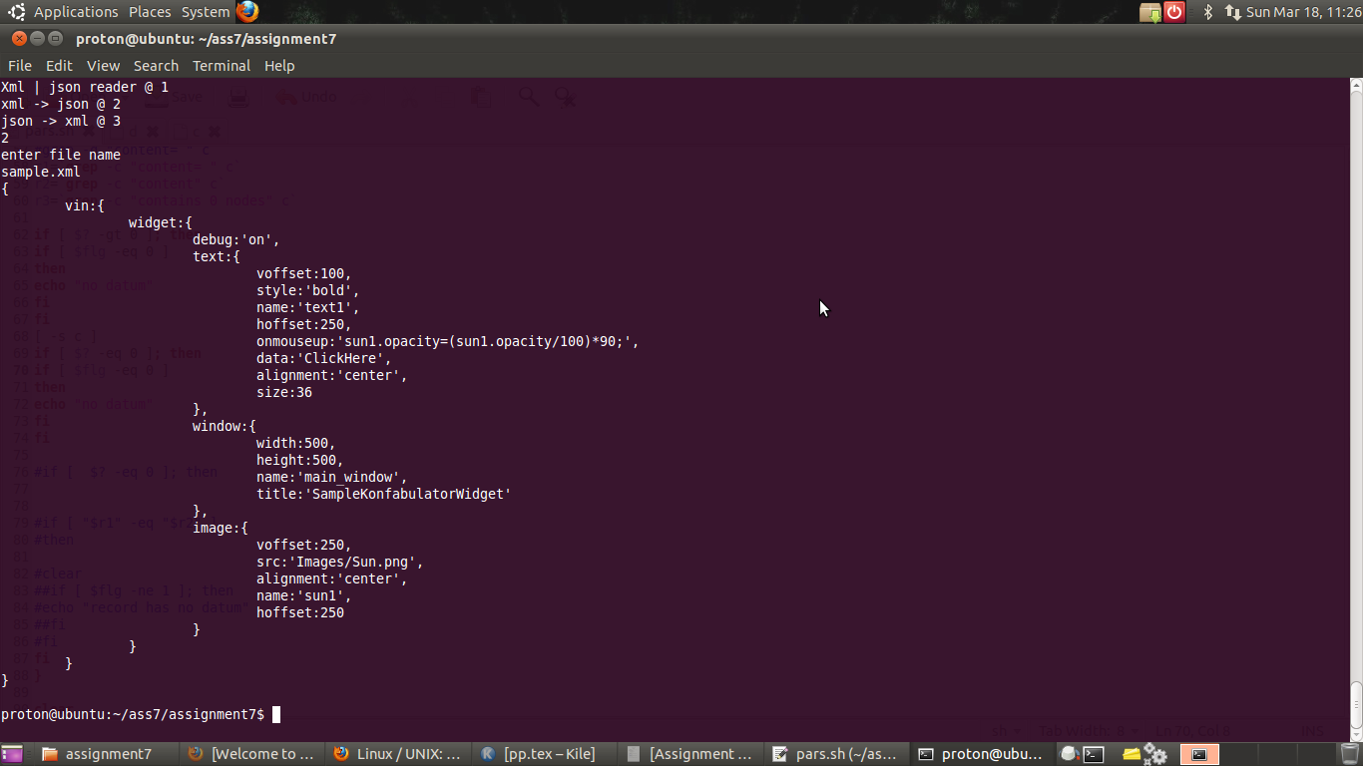Switch to the 'Welcome to ...' Firefox taskbar window
Image resolution: width=1363 pixels, height=766 pixels.
click(x=253, y=754)
